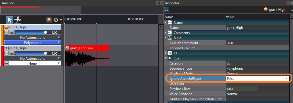Open the cue's No Automations dropdown
293x103 pixels.
tap(33, 37)
